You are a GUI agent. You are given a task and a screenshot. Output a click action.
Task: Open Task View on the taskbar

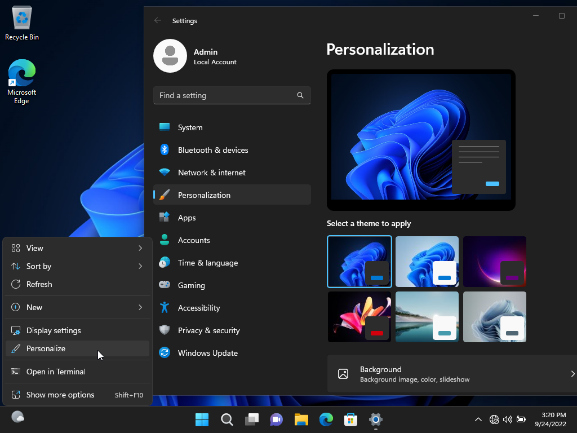click(x=252, y=419)
